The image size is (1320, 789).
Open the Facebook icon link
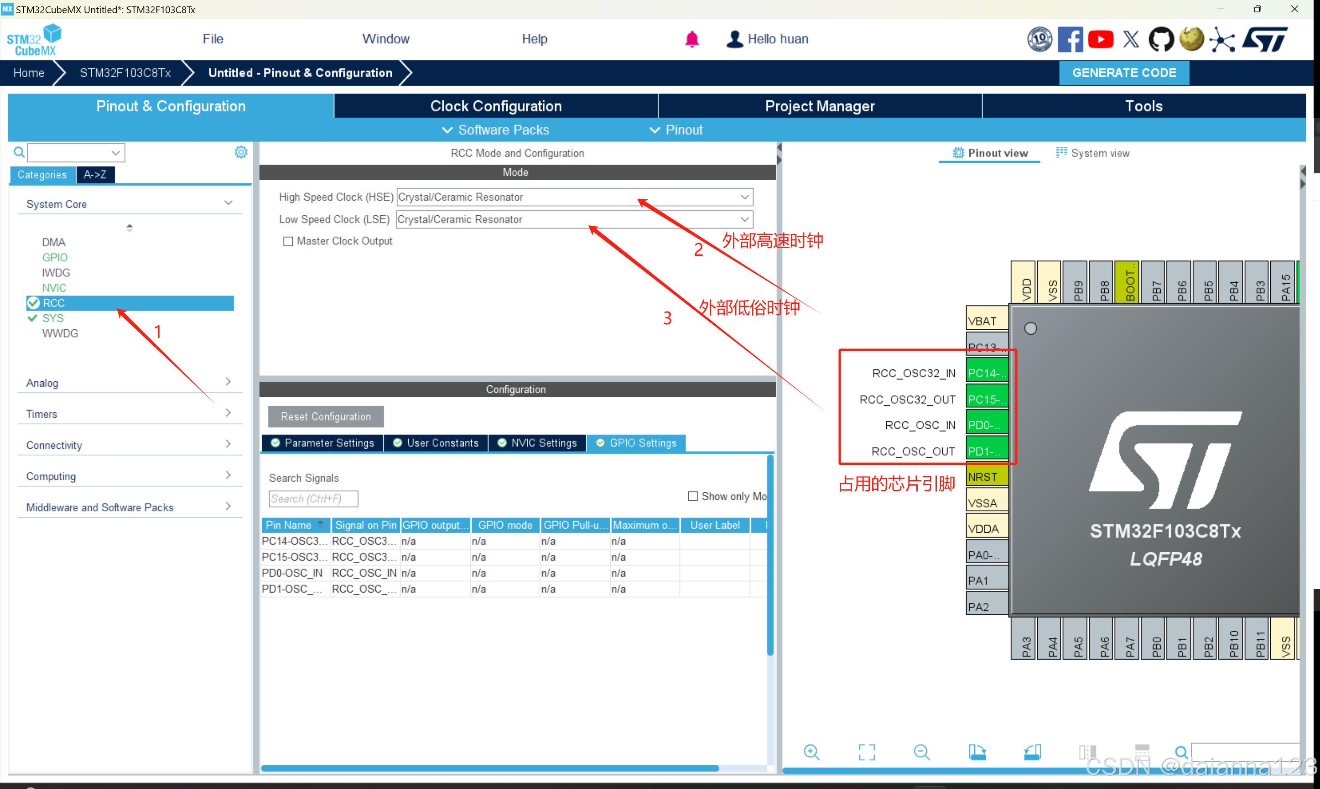(x=1070, y=39)
